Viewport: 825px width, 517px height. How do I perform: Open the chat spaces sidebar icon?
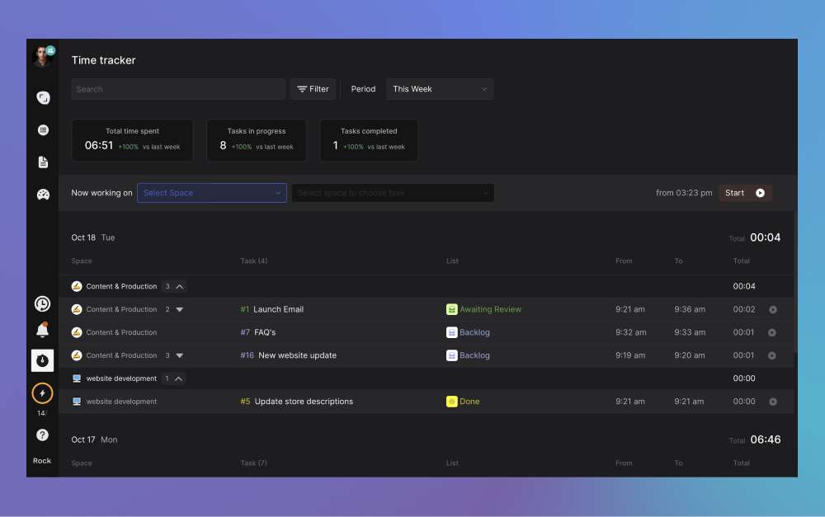coord(43,98)
